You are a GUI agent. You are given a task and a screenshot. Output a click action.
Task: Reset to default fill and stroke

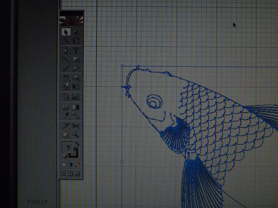click(x=65, y=156)
